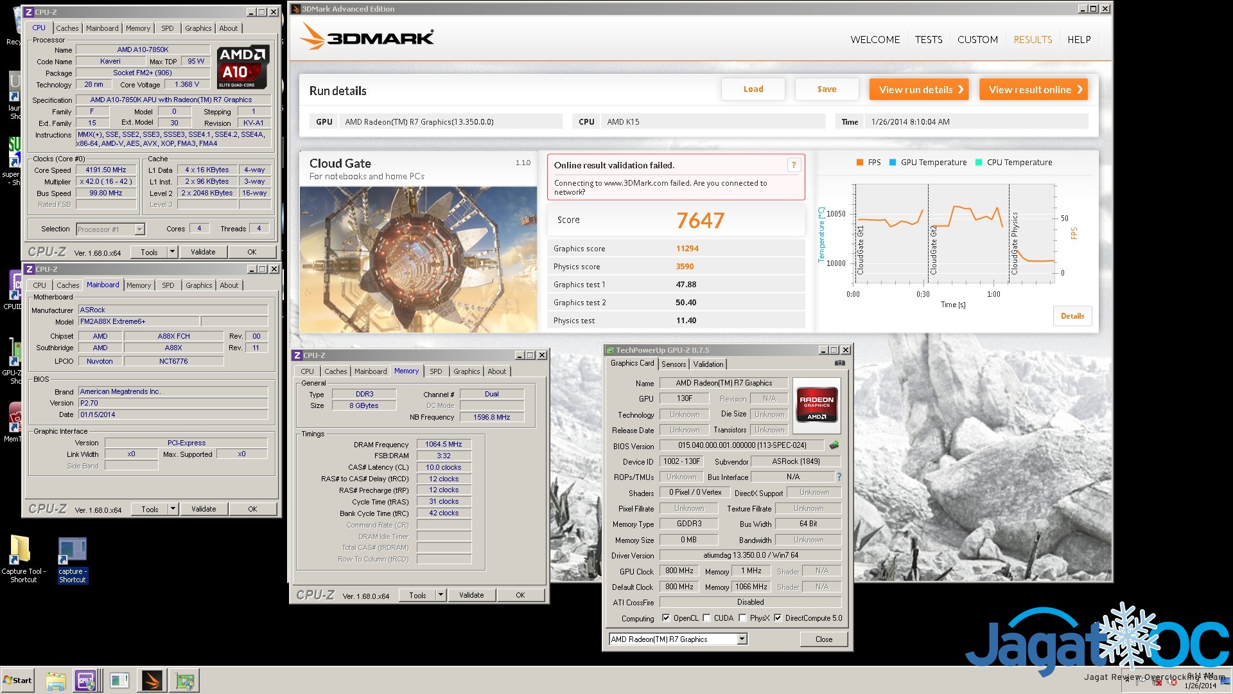Image resolution: width=1233 pixels, height=694 pixels.
Task: Click the Bus Interface question mark icon
Action: pyautogui.click(x=839, y=477)
